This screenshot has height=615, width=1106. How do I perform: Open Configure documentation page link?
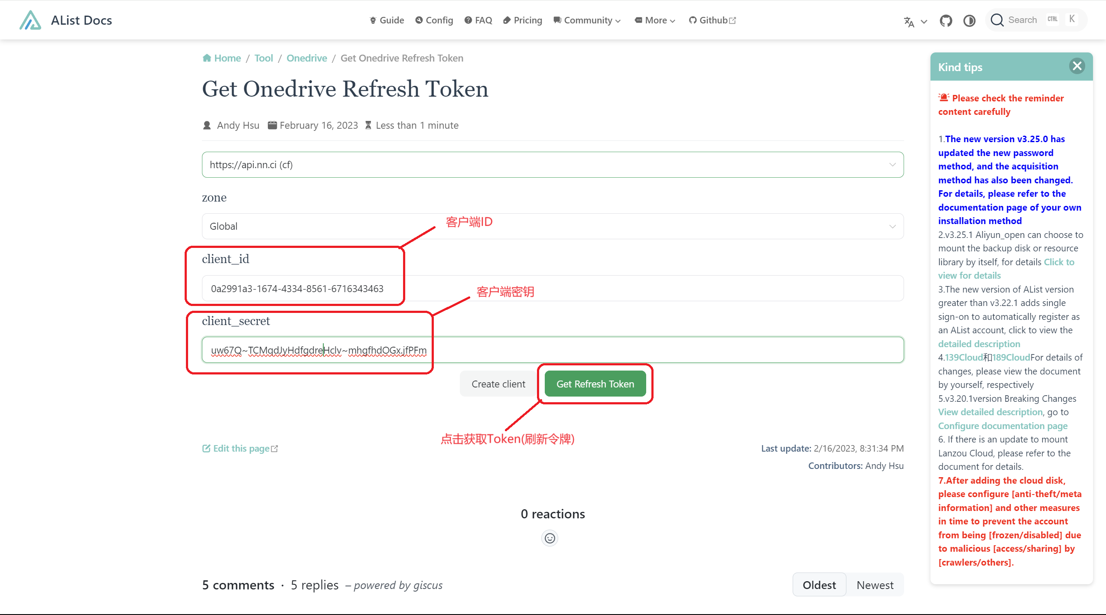click(1003, 426)
